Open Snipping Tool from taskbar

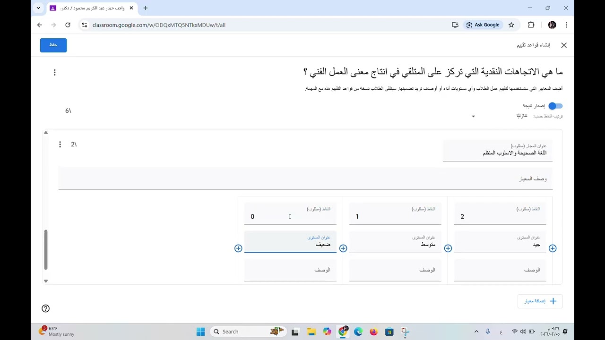tap(405, 331)
